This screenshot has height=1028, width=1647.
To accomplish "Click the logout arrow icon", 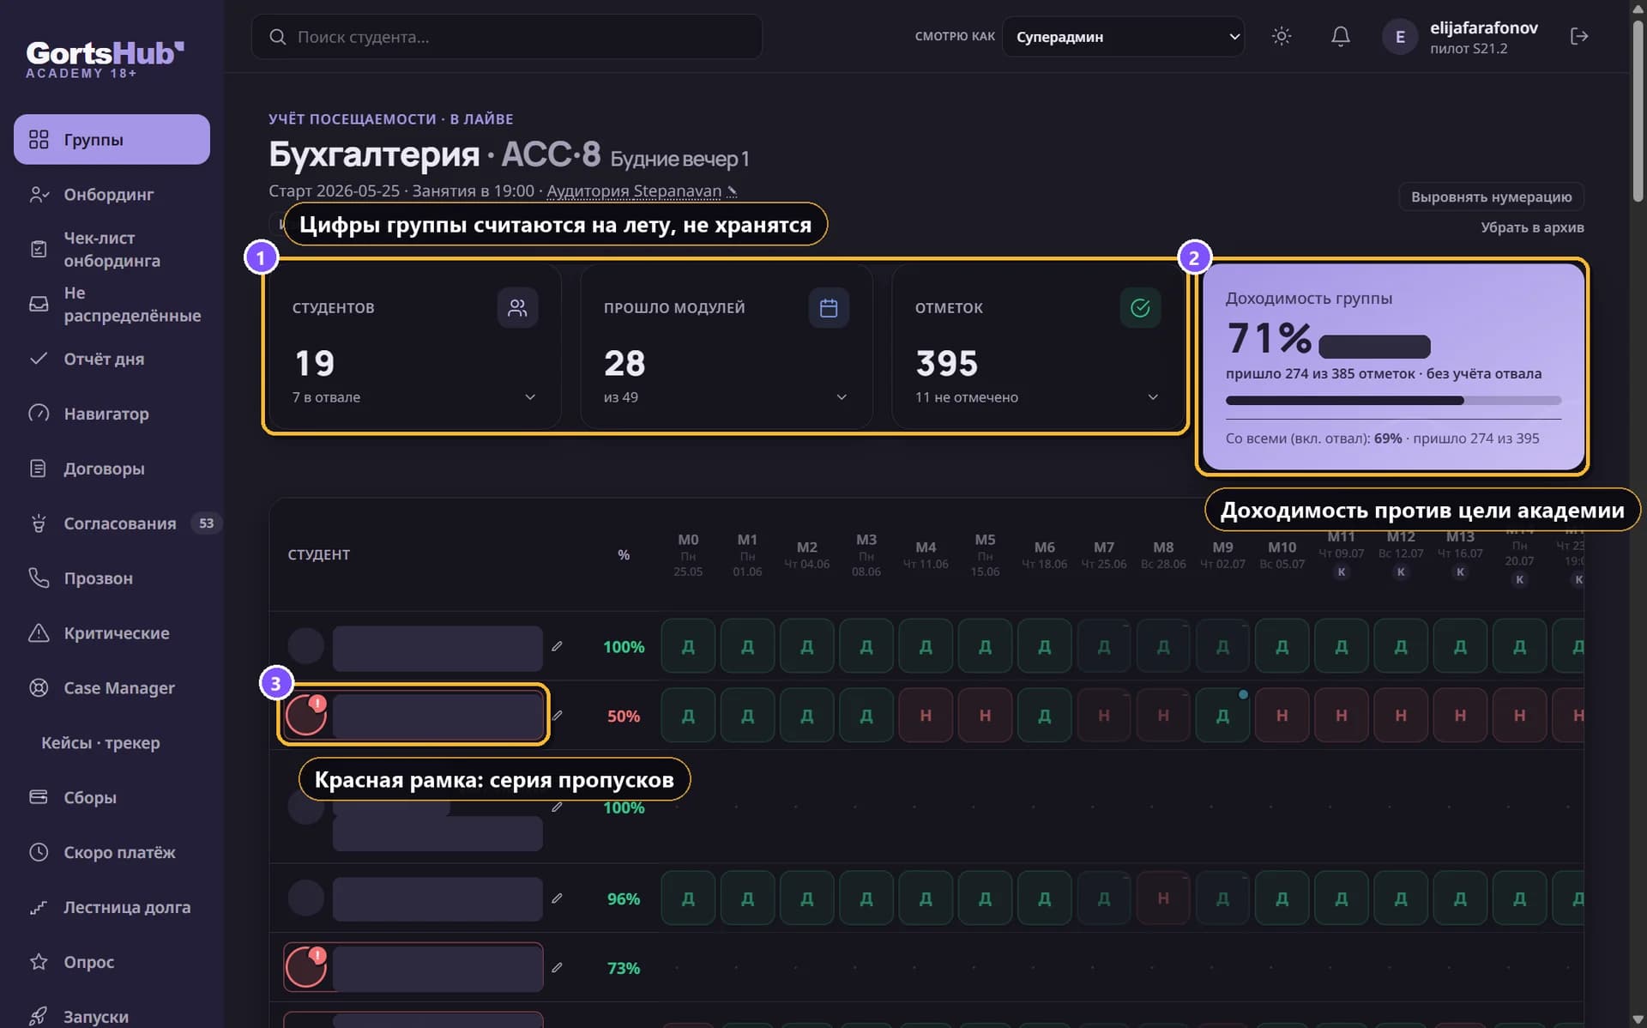I will coord(1579,36).
